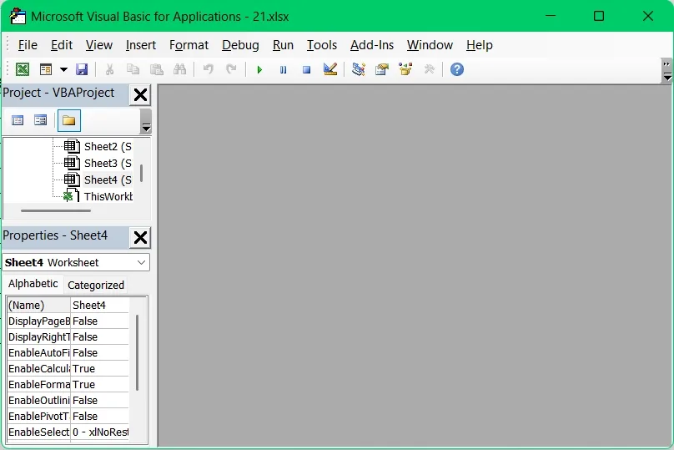Open the Format menu
This screenshot has width=674, height=450.
coord(189,45)
